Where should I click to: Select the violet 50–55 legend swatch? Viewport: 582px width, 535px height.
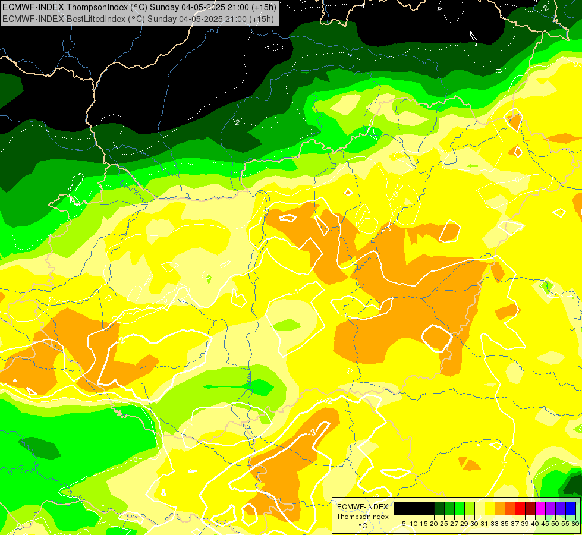(x=560, y=509)
